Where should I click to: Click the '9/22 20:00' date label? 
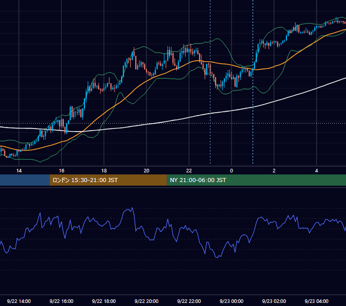pos(147,301)
